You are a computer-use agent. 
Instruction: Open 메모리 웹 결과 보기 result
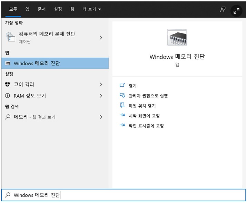pyautogui.click(x=55, y=117)
